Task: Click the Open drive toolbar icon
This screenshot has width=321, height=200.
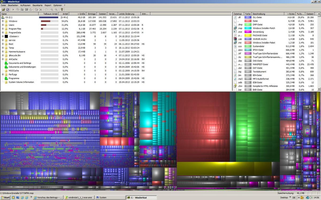Action: tap(4, 10)
